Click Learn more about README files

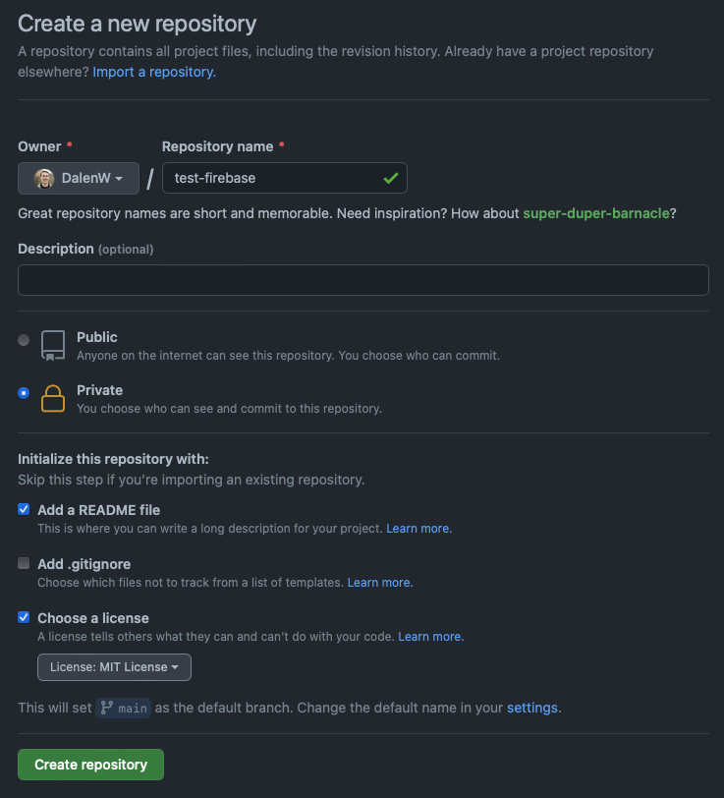coord(418,529)
